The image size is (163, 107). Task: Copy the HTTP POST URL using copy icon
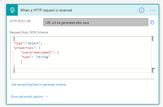click(152, 22)
